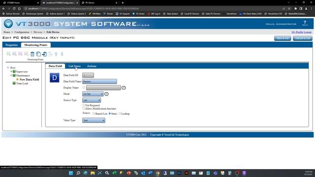Open Photoshop from taskbar

pos(179,173)
